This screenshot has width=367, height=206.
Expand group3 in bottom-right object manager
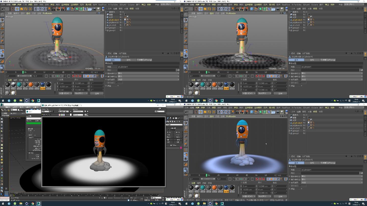(x=290, y=131)
